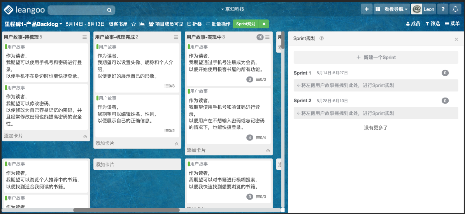The image size is (465, 214).
Task: Open the 菜单 menu
Action: tap(452, 24)
